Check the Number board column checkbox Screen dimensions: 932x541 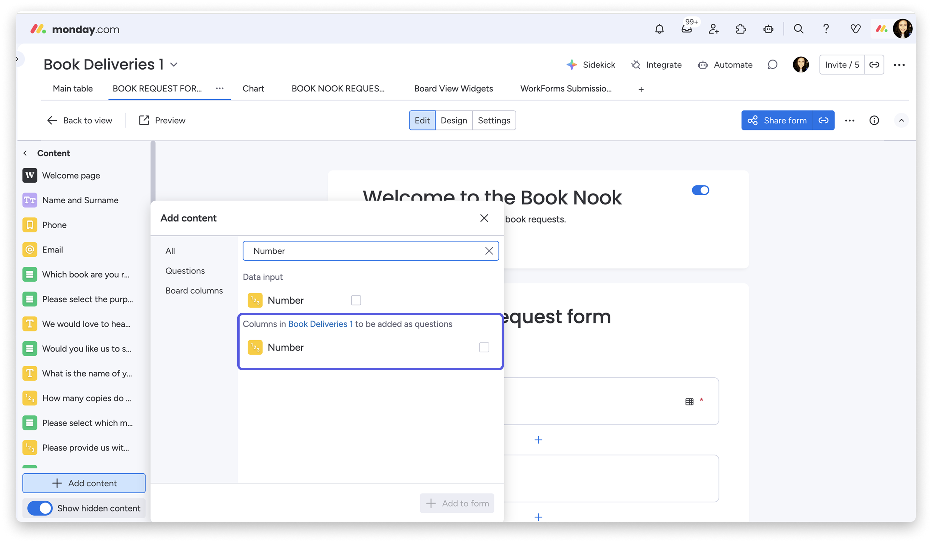(x=484, y=347)
